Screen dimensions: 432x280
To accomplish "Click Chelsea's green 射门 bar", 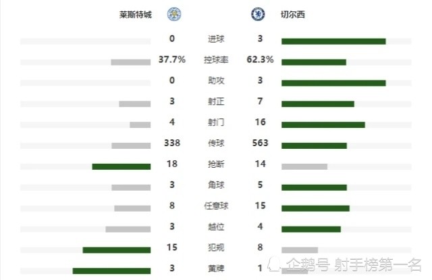I will tap(323, 125).
